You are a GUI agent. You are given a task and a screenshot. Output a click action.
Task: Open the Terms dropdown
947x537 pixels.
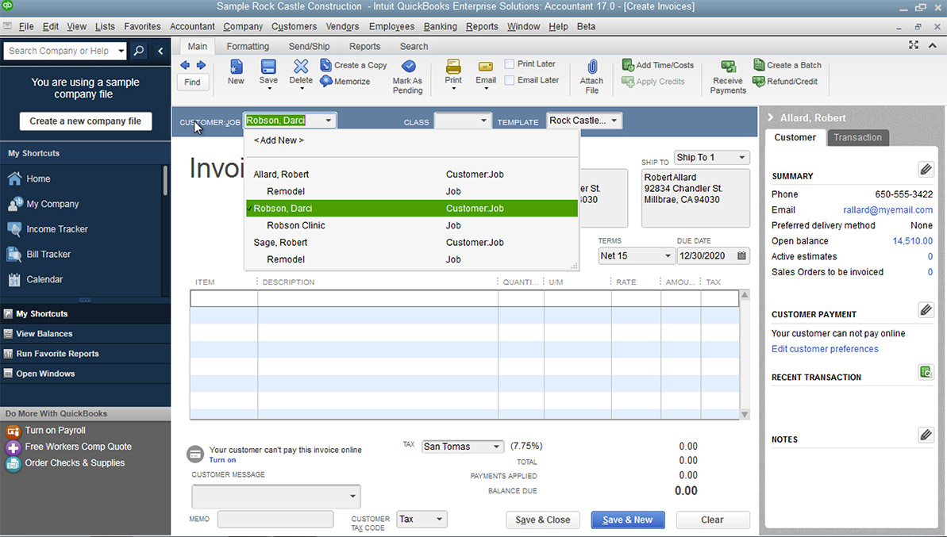click(668, 256)
